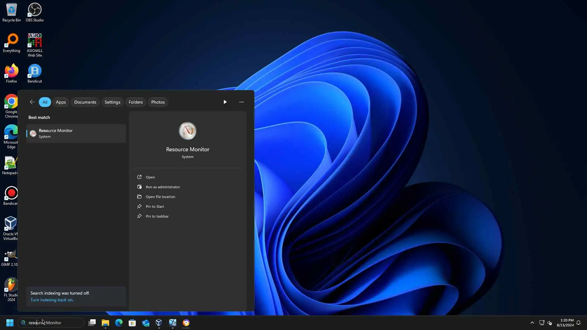
Task: Open the three-dots options menu
Action: pyautogui.click(x=241, y=102)
